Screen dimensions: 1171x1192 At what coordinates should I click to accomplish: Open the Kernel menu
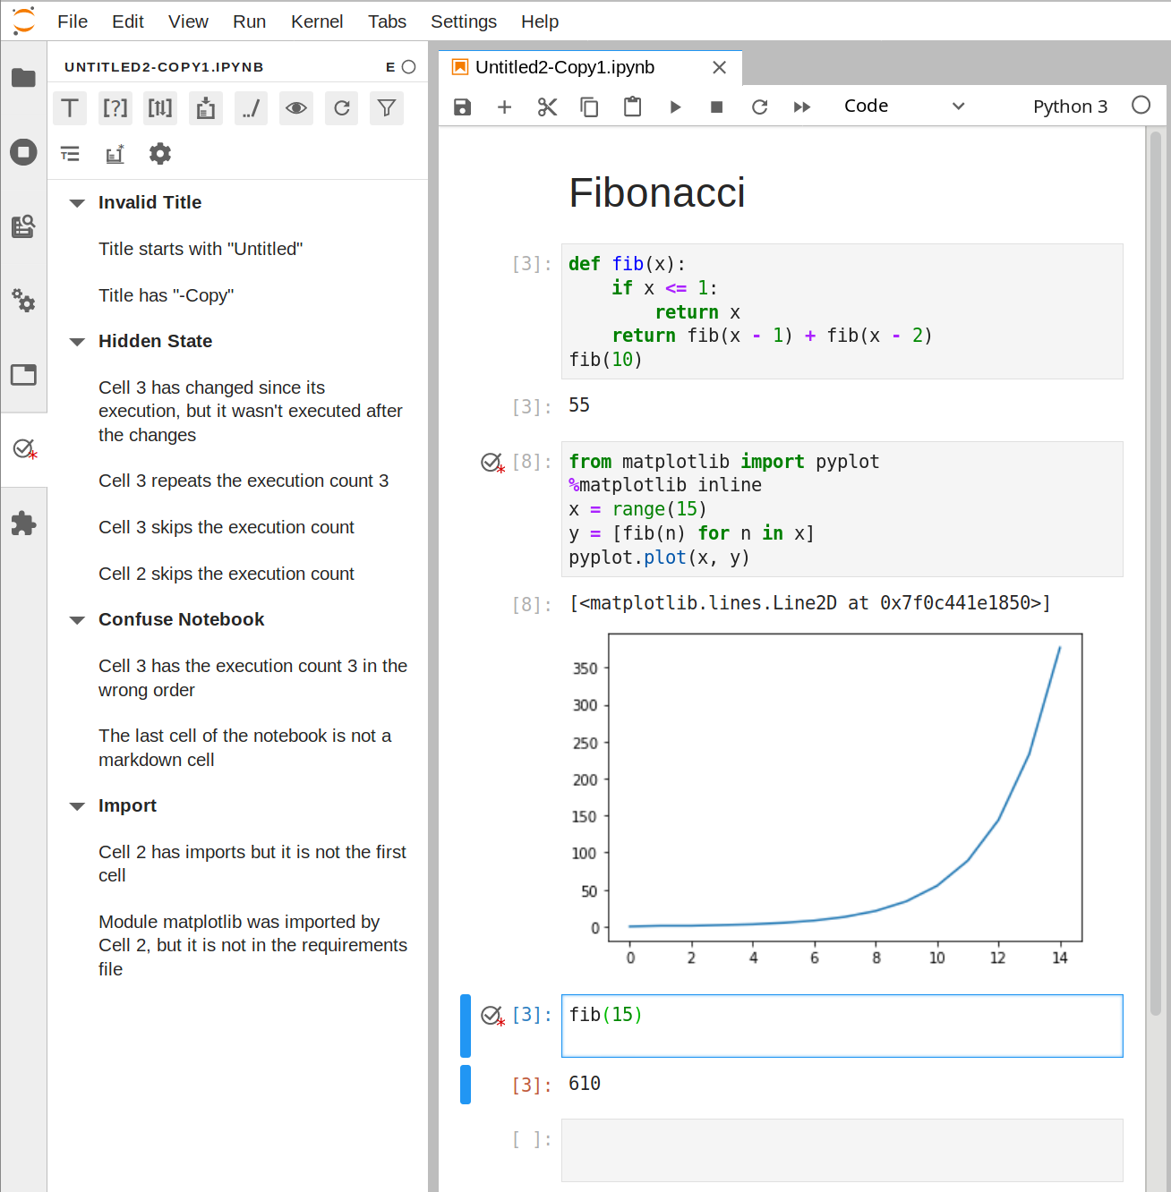point(317,21)
